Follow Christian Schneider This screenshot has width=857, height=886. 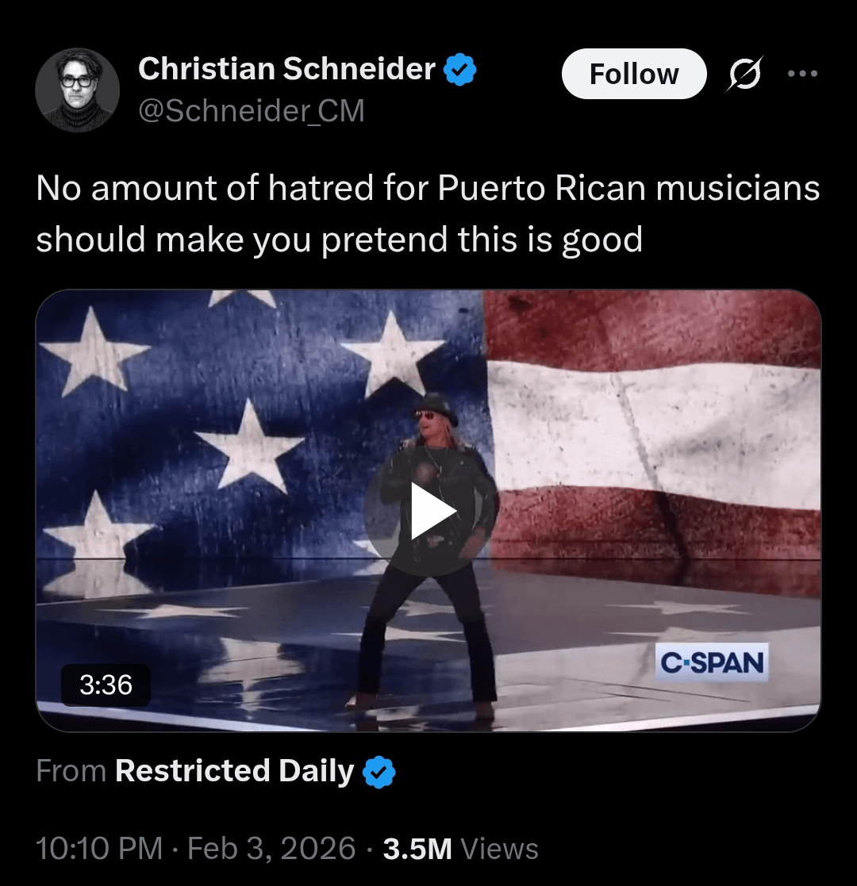(x=633, y=75)
